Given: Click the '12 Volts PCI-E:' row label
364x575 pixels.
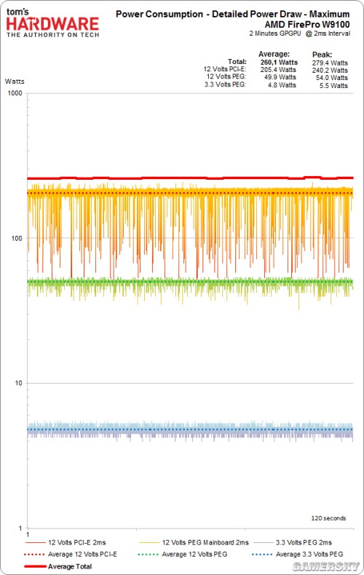Looking at the screenshot, I should click(225, 69).
